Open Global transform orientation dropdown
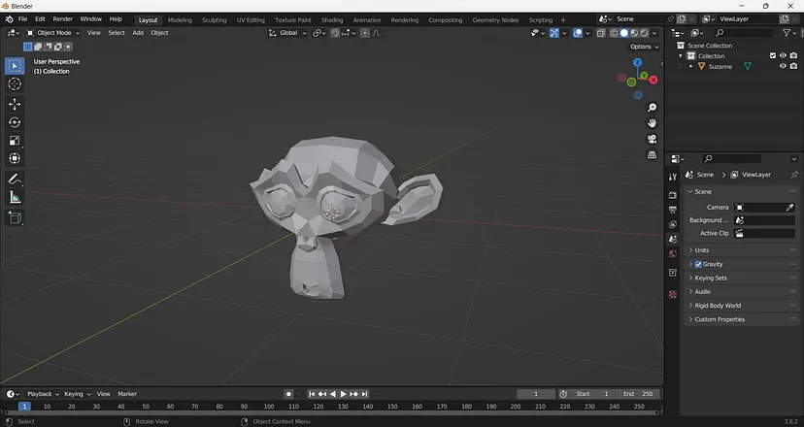The height and width of the screenshot is (427, 804). tap(287, 33)
